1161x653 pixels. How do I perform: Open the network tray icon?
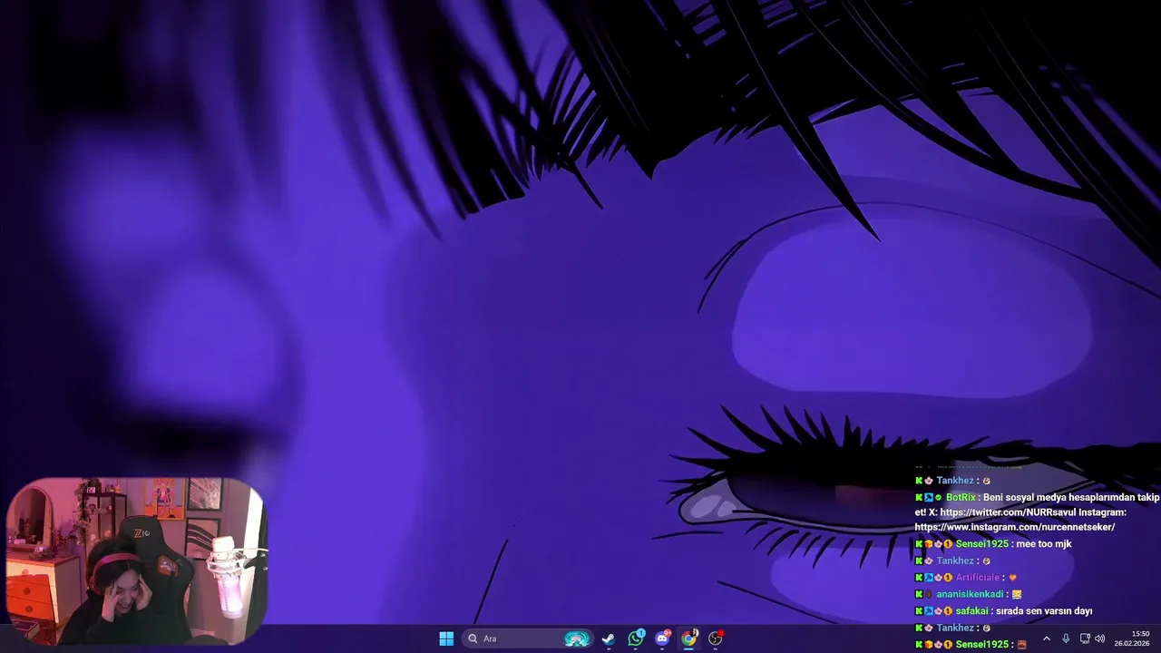click(x=1085, y=638)
